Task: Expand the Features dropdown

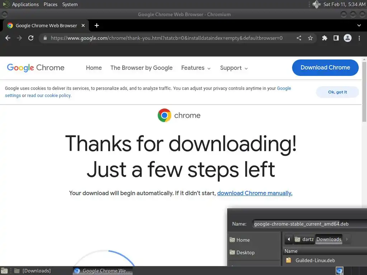Action: 196,68
